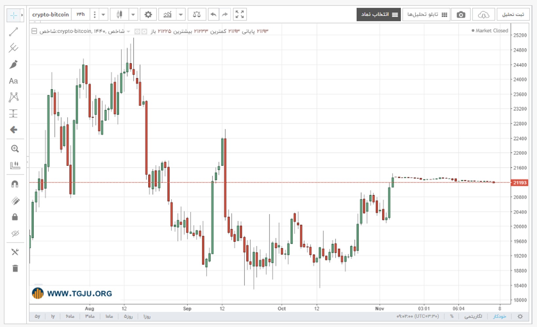Hide all drawings with eye icon
Viewport: 537px width, 327px height.
coord(15,233)
